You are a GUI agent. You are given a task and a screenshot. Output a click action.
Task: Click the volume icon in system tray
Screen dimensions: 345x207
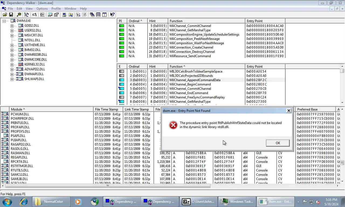318,202
